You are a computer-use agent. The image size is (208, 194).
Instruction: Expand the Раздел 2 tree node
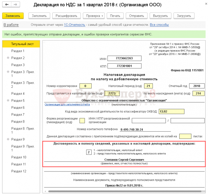(8, 58)
